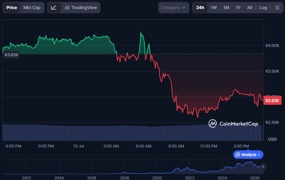Screen dimensions: 285x180
Task: Click 2018 on the range navigator
Action: [124, 178]
